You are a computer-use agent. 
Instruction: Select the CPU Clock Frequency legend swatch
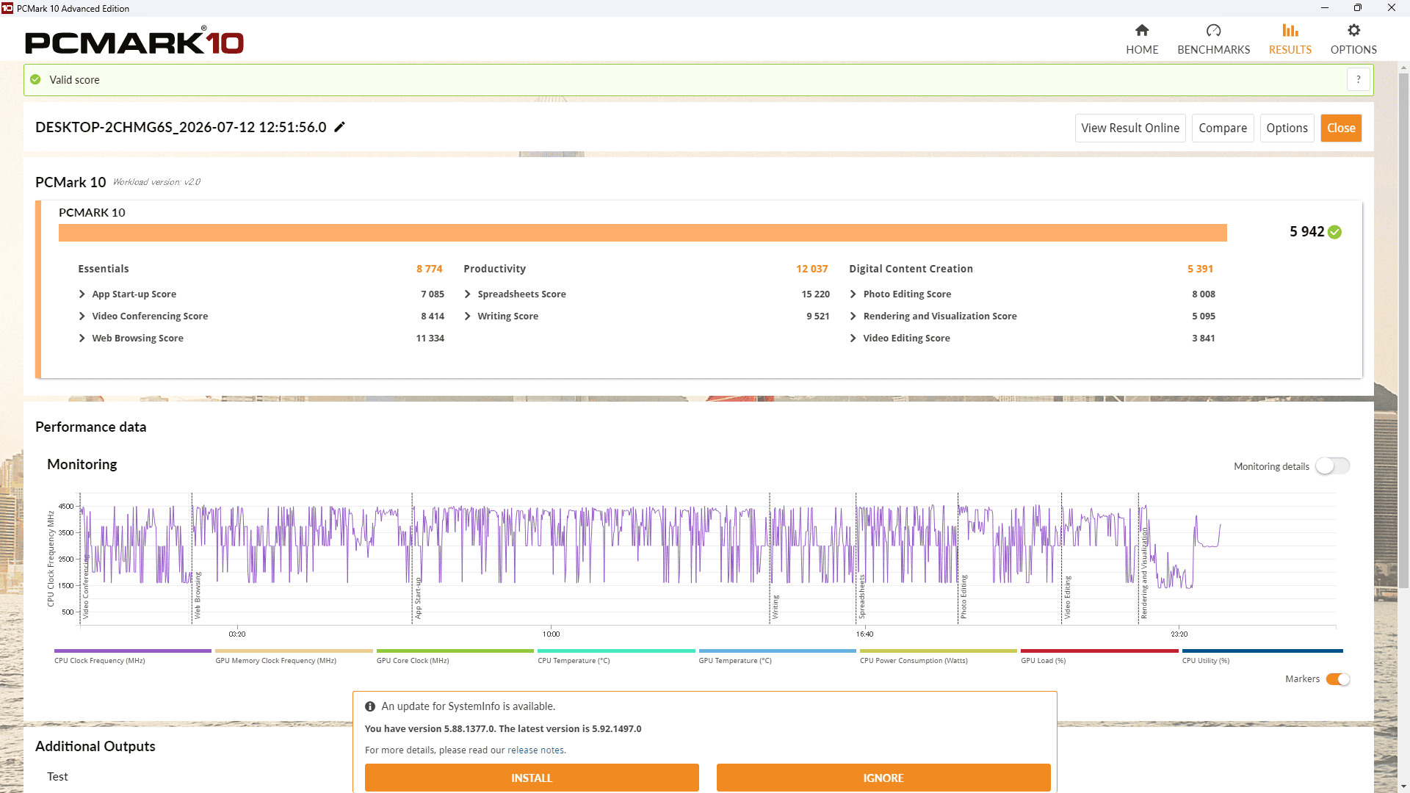tap(132, 651)
